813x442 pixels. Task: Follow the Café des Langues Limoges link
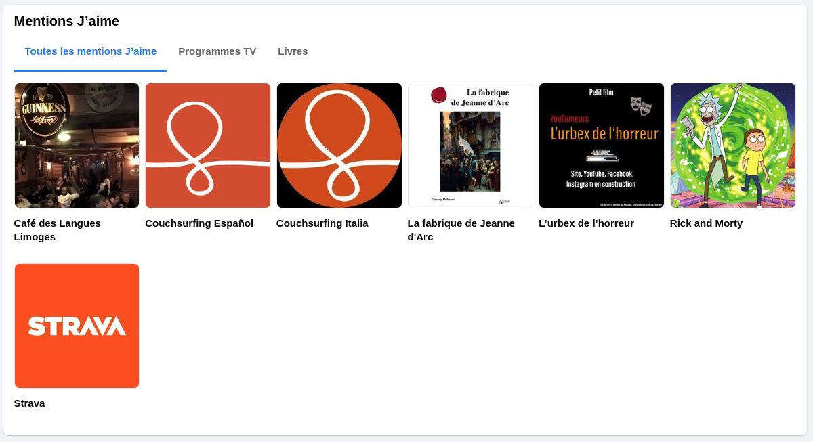pos(58,230)
